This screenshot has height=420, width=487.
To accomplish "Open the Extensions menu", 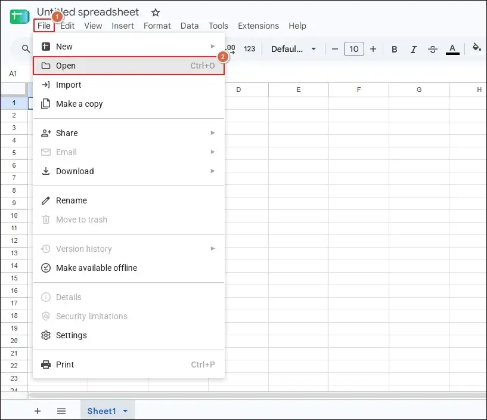I will [259, 26].
